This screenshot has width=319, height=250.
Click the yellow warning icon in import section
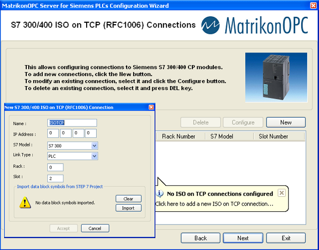pos(25,203)
